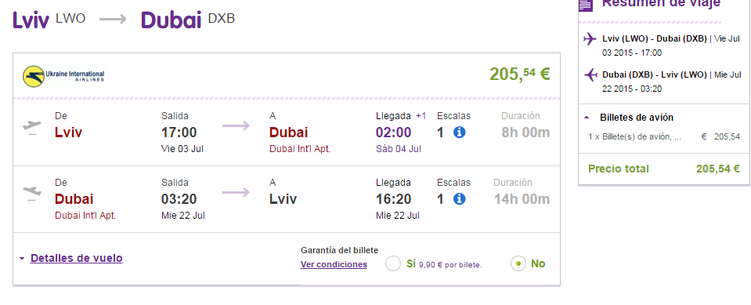Click the Lviv - Dubai summary line

pyautogui.click(x=671, y=45)
